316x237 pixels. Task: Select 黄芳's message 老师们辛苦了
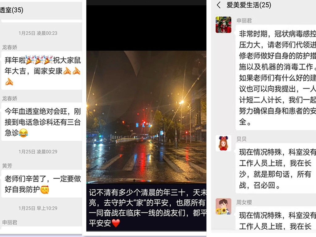tap(42, 184)
